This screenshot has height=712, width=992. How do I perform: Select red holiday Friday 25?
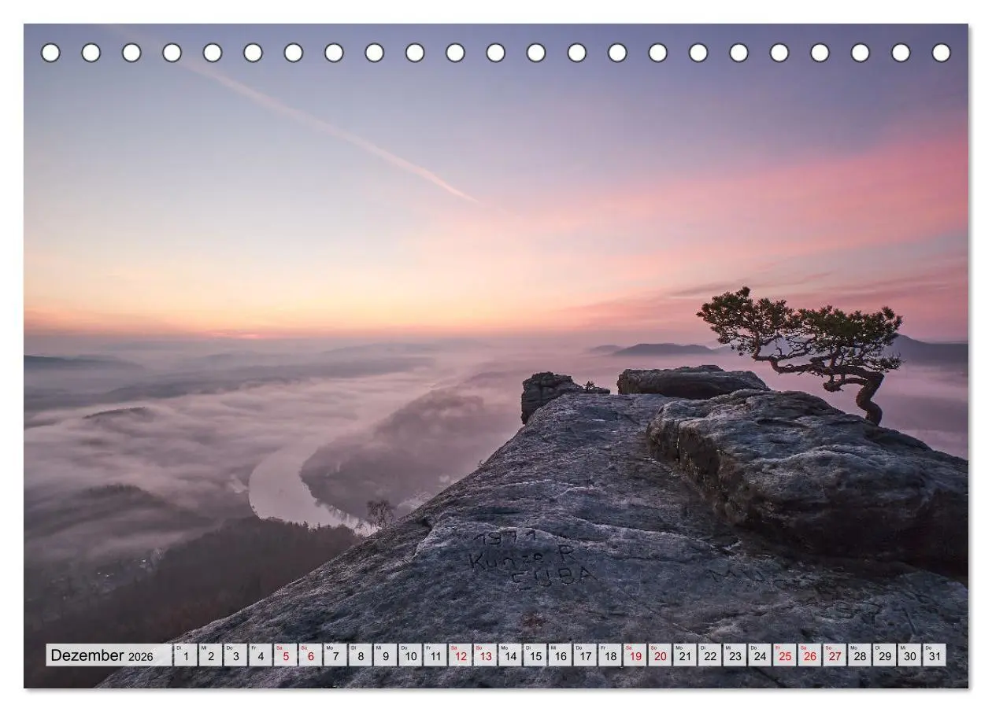point(784,655)
